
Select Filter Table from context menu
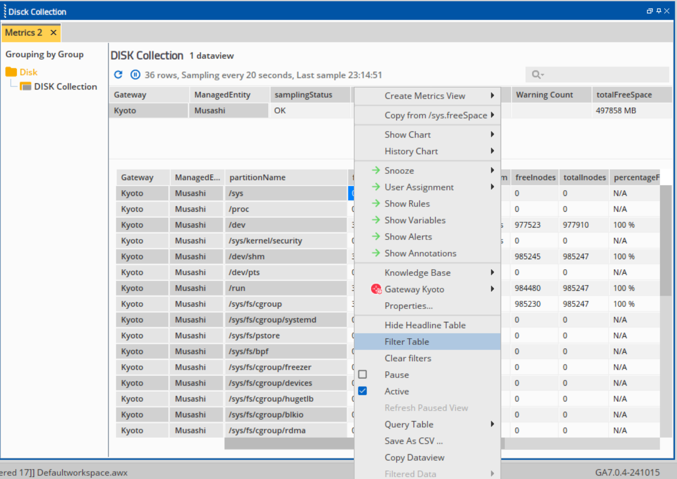pyautogui.click(x=407, y=342)
